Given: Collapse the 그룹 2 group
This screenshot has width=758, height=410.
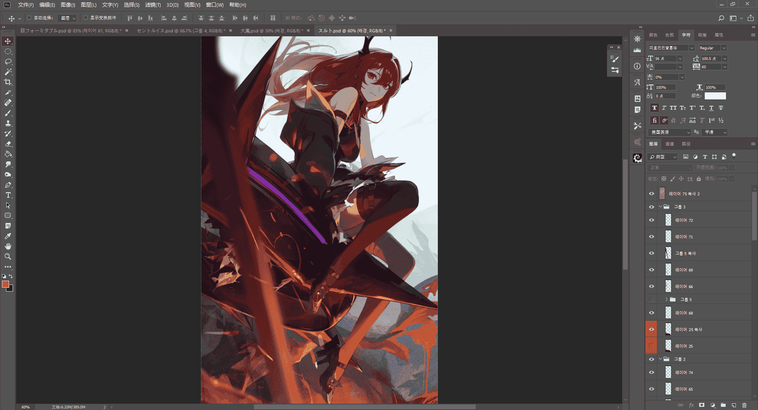Looking at the screenshot, I should [660, 359].
